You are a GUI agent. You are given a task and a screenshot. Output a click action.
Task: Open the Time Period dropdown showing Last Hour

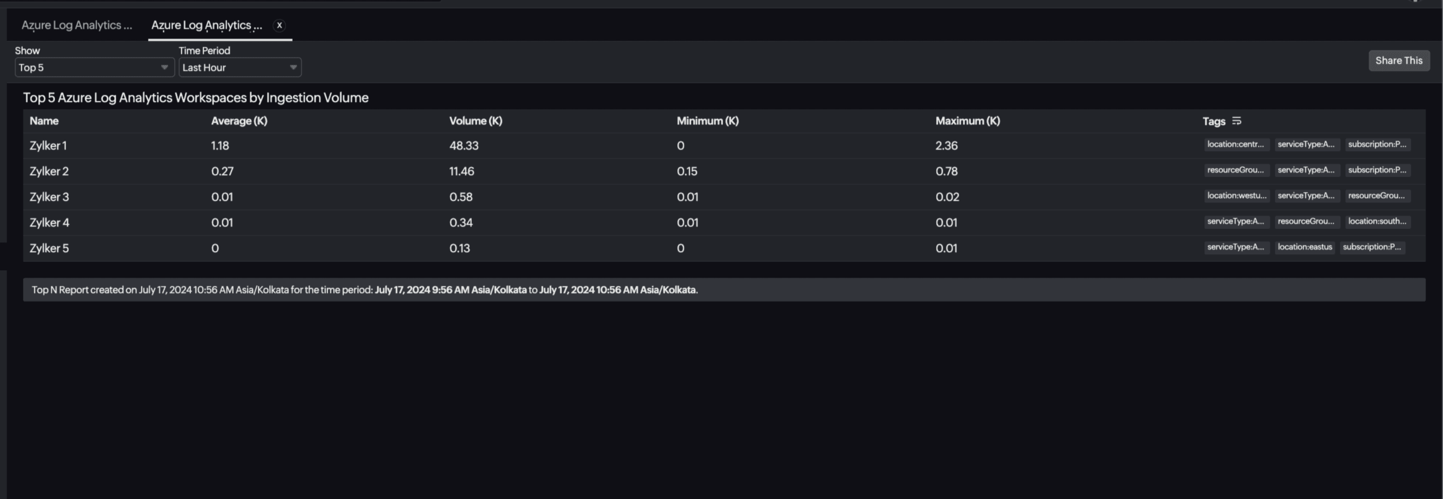pos(239,67)
